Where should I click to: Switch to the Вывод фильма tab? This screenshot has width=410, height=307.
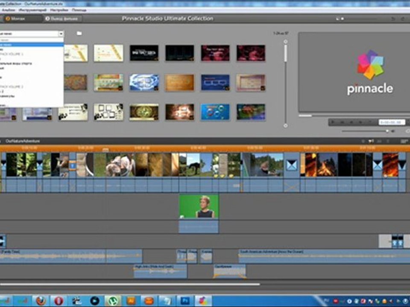pyautogui.click(x=62, y=18)
